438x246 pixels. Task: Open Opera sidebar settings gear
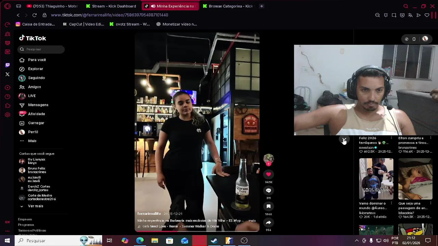[x=8, y=115]
